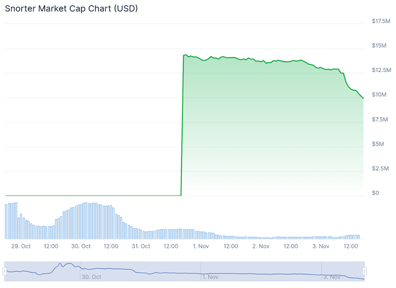Viewport: 396px width, 288px height.
Task: Click the right range navigator handle
Action: pos(364,271)
